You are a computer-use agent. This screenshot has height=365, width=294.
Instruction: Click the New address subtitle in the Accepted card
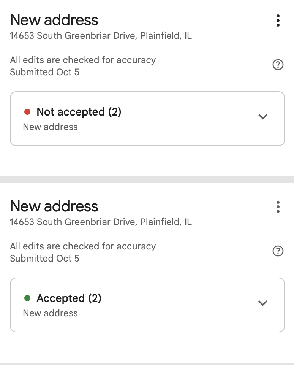(50, 313)
